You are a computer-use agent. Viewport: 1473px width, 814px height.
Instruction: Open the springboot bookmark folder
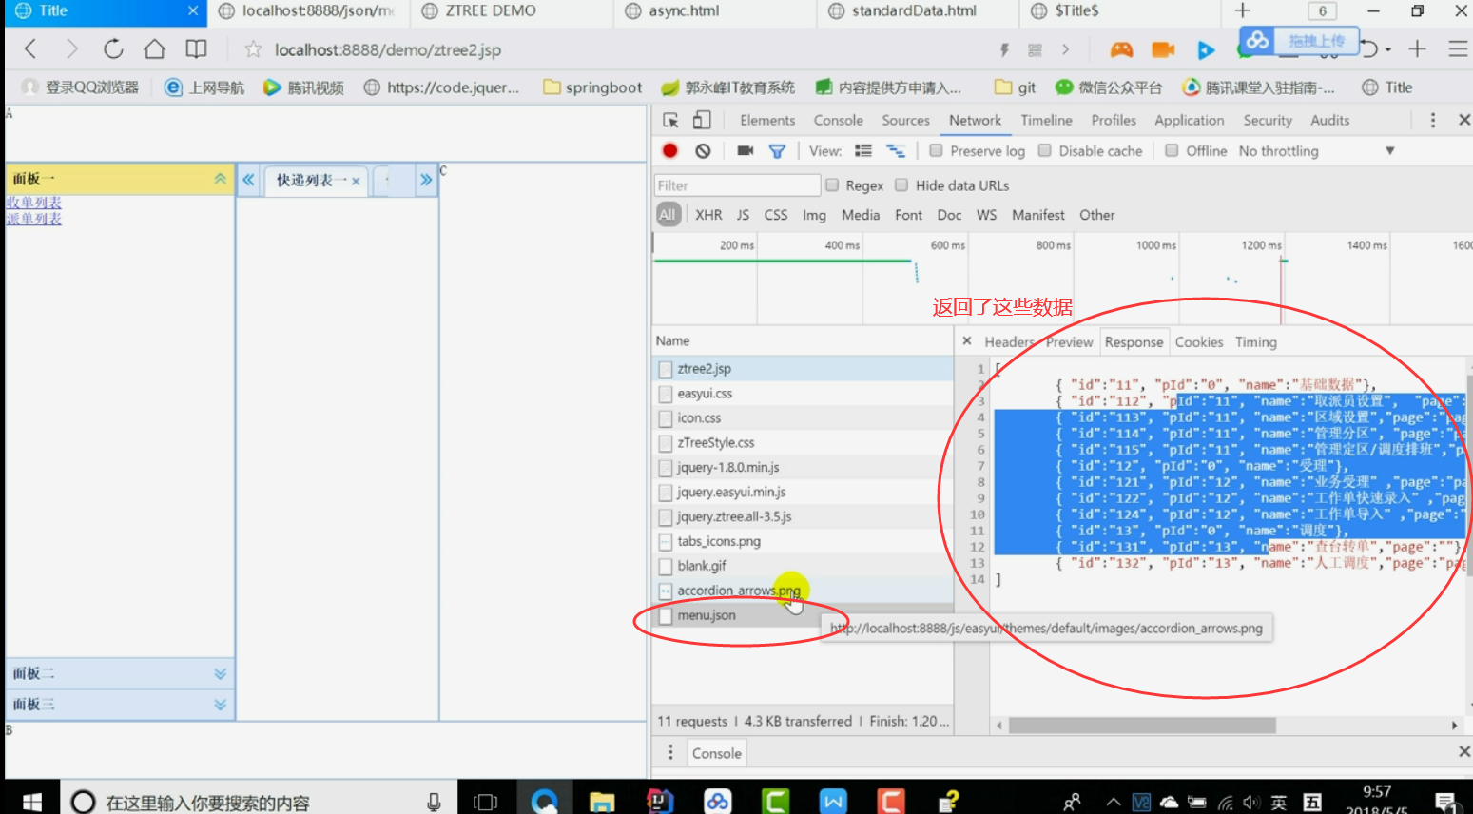(x=592, y=87)
